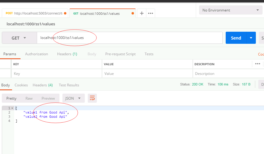This screenshot has height=154, width=264.
Task: Open the disabled Body request tab
Action: point(92,54)
